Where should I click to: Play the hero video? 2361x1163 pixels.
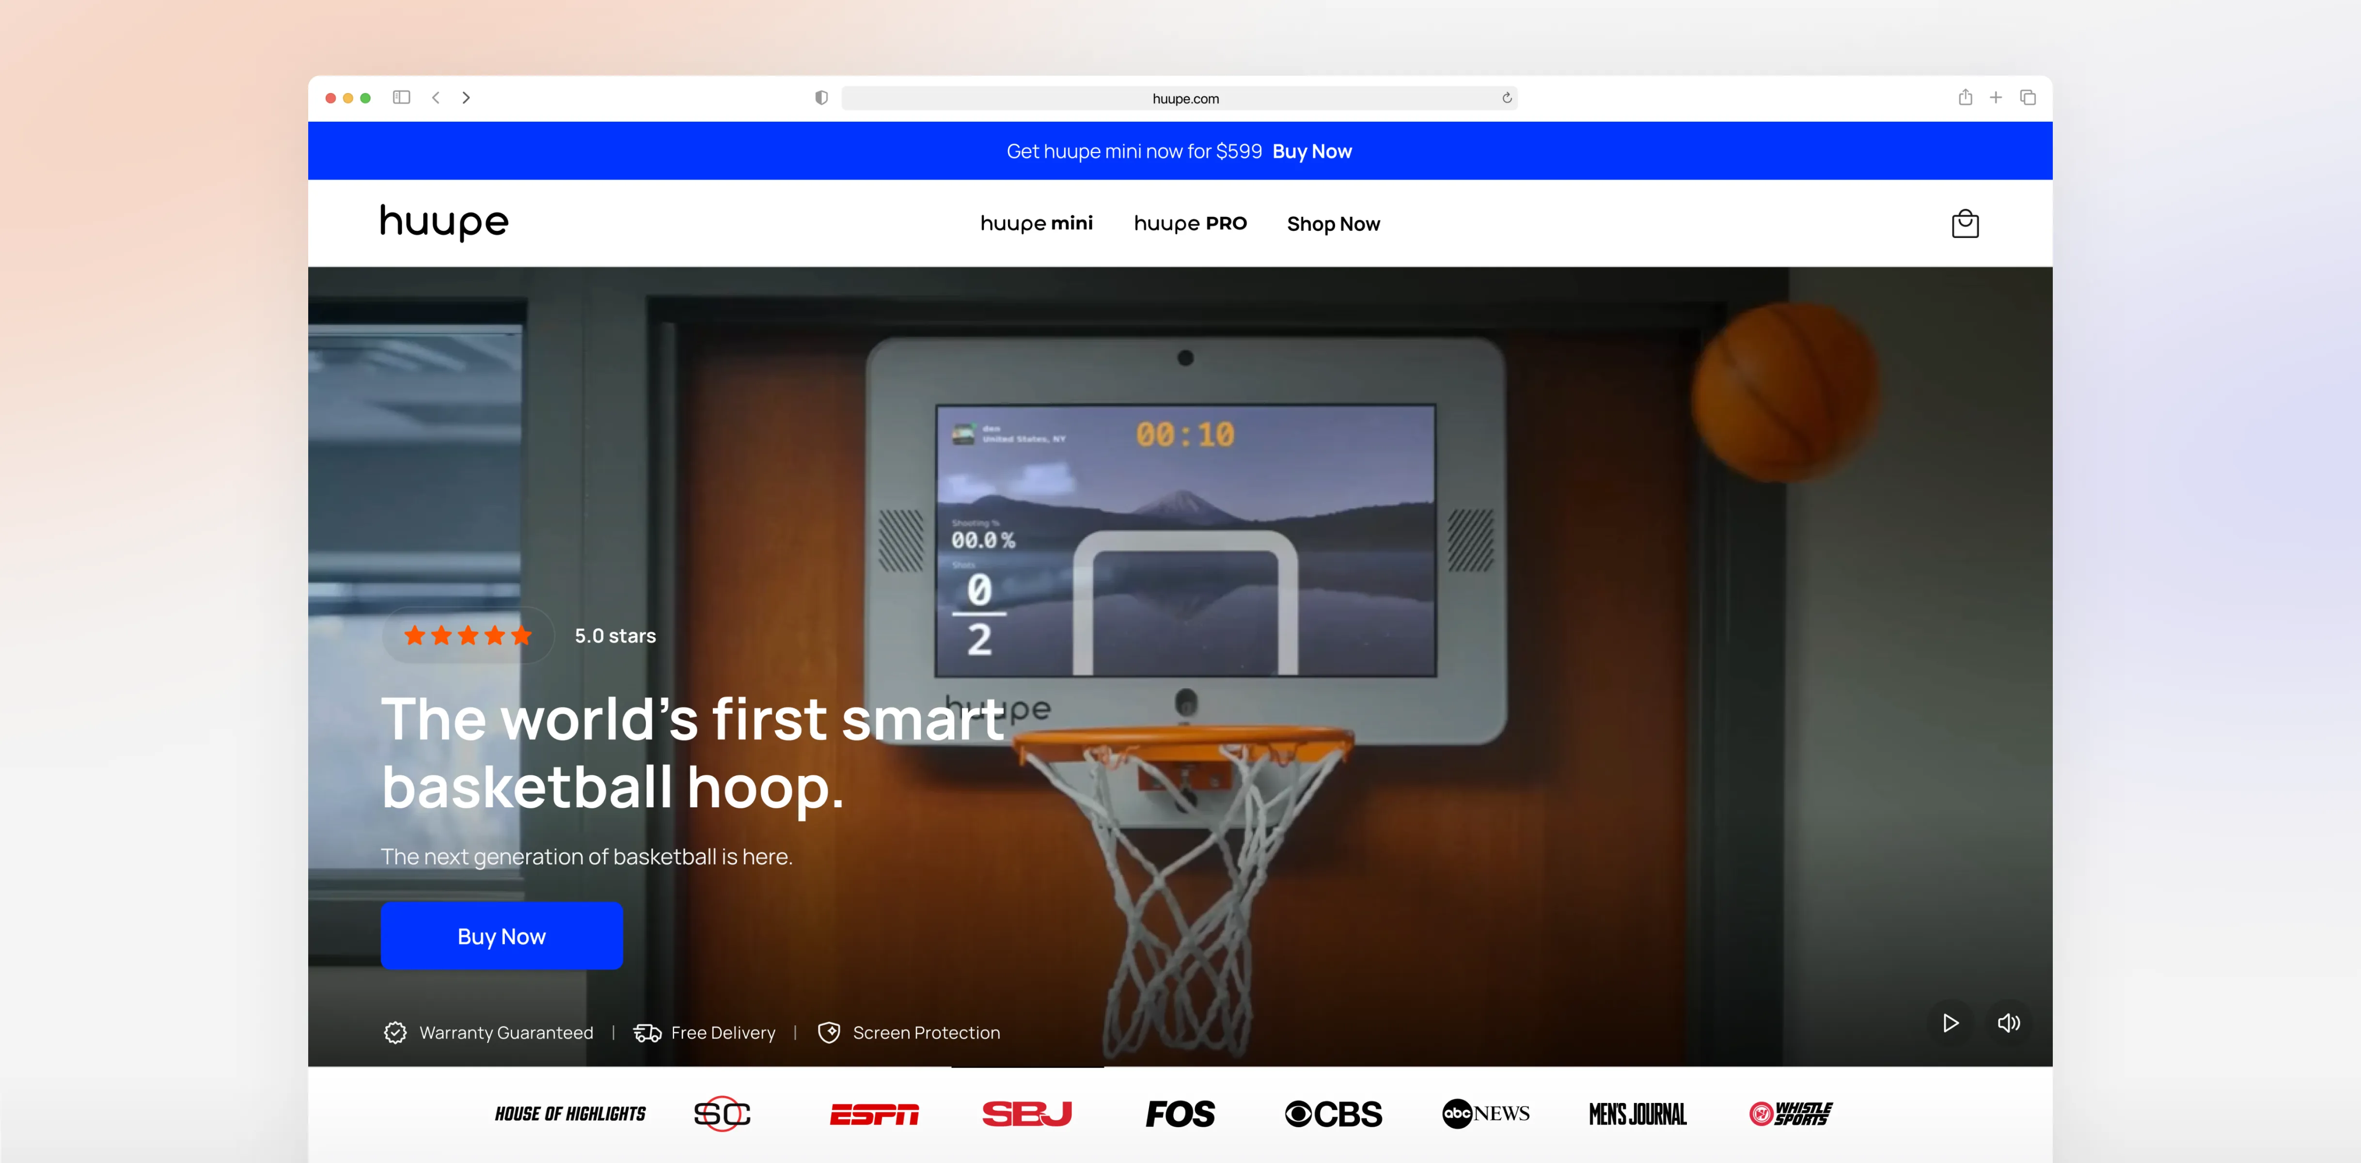point(1951,1023)
